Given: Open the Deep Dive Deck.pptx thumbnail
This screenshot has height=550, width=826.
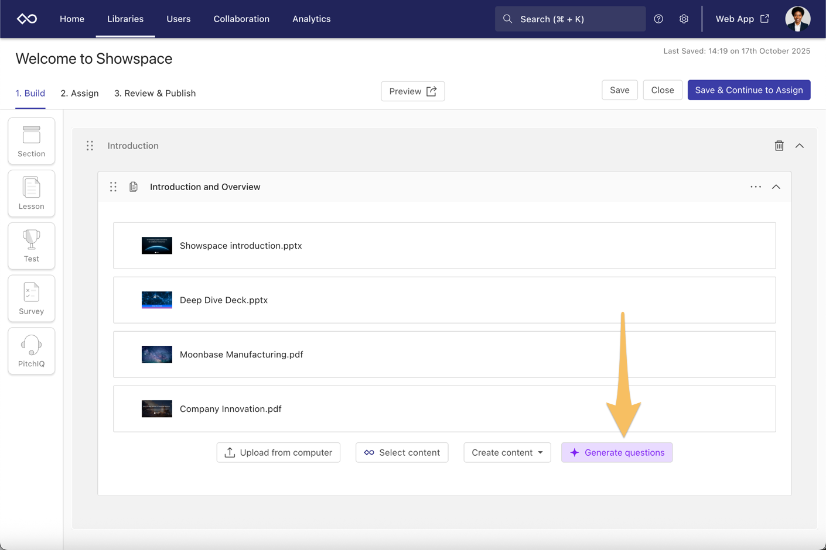Looking at the screenshot, I should [157, 300].
